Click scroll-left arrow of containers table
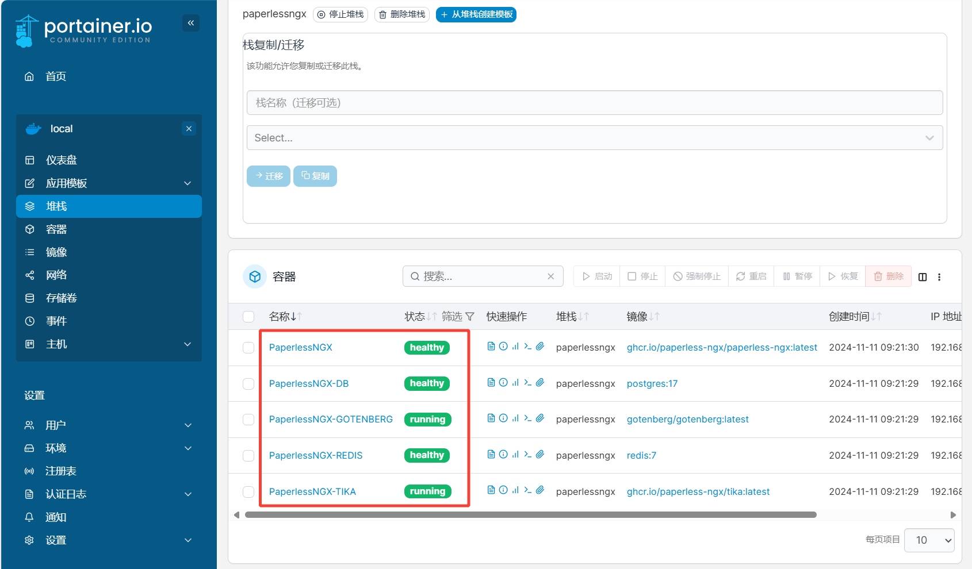The image size is (972, 569). [236, 515]
